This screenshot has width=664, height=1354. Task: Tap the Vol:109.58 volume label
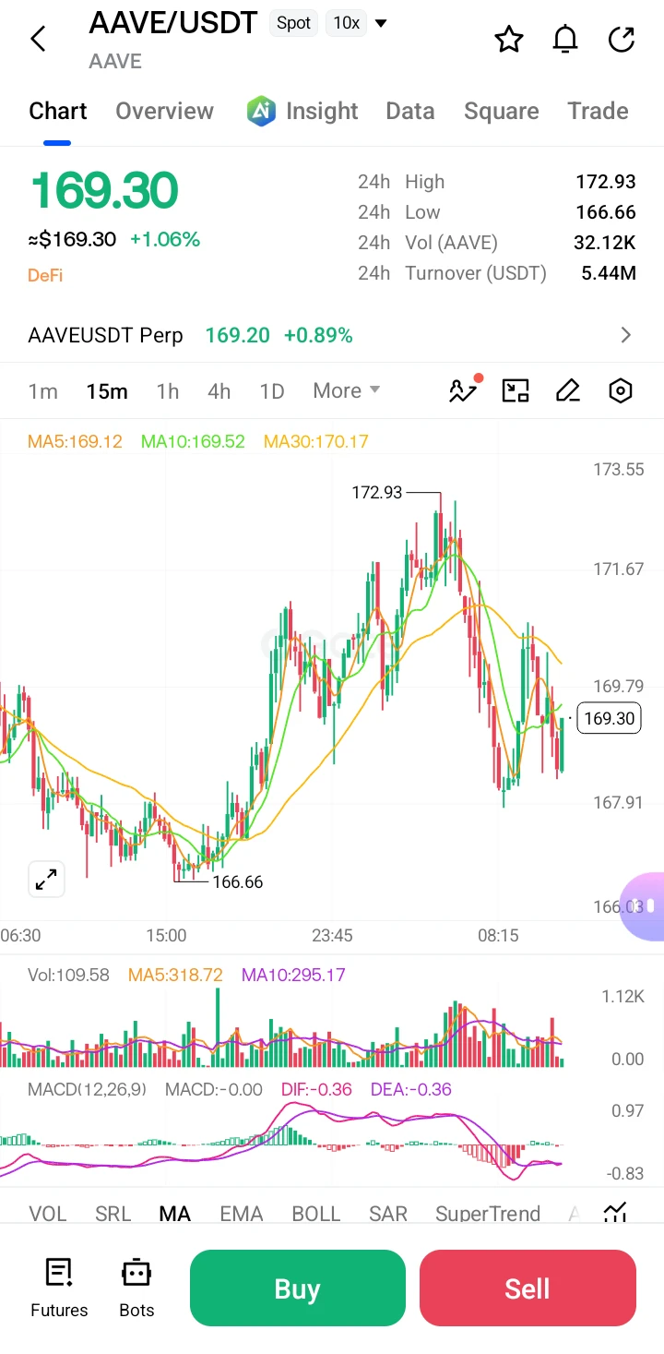click(68, 975)
